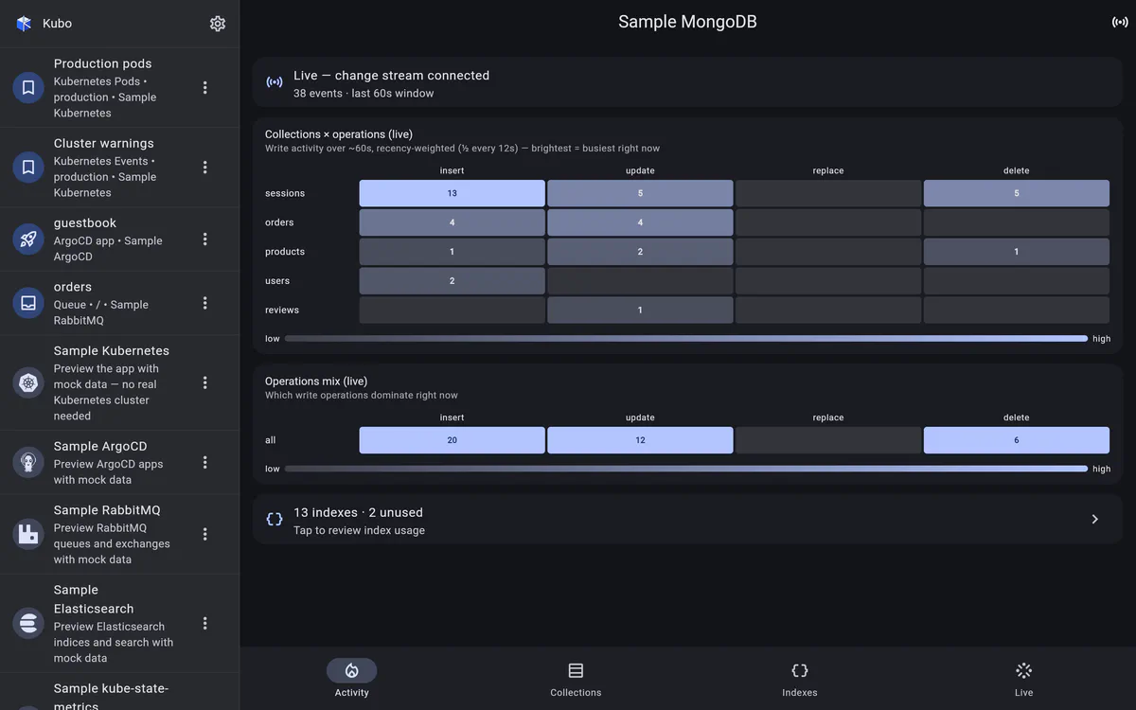1136x710 pixels.
Task: Click the Sample ArgoCD mascot icon
Action: tap(28, 462)
